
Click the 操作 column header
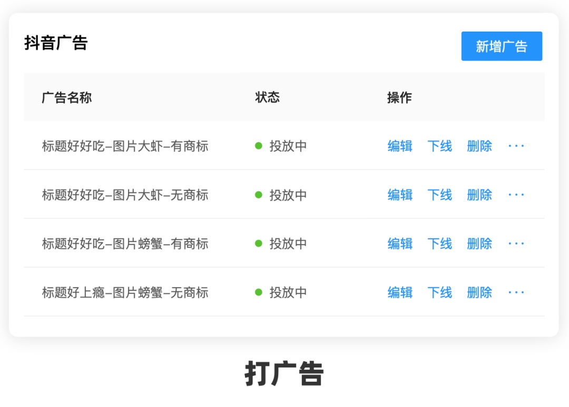pos(399,97)
